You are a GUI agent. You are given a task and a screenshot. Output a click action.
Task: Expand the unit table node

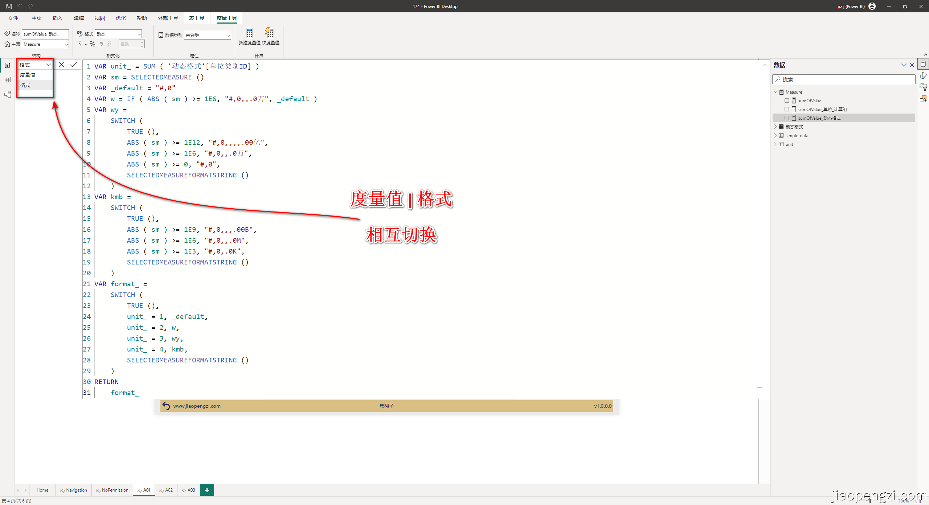pyautogui.click(x=775, y=144)
